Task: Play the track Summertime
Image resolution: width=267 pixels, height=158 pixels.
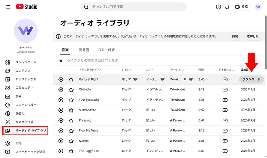Action: [61, 110]
